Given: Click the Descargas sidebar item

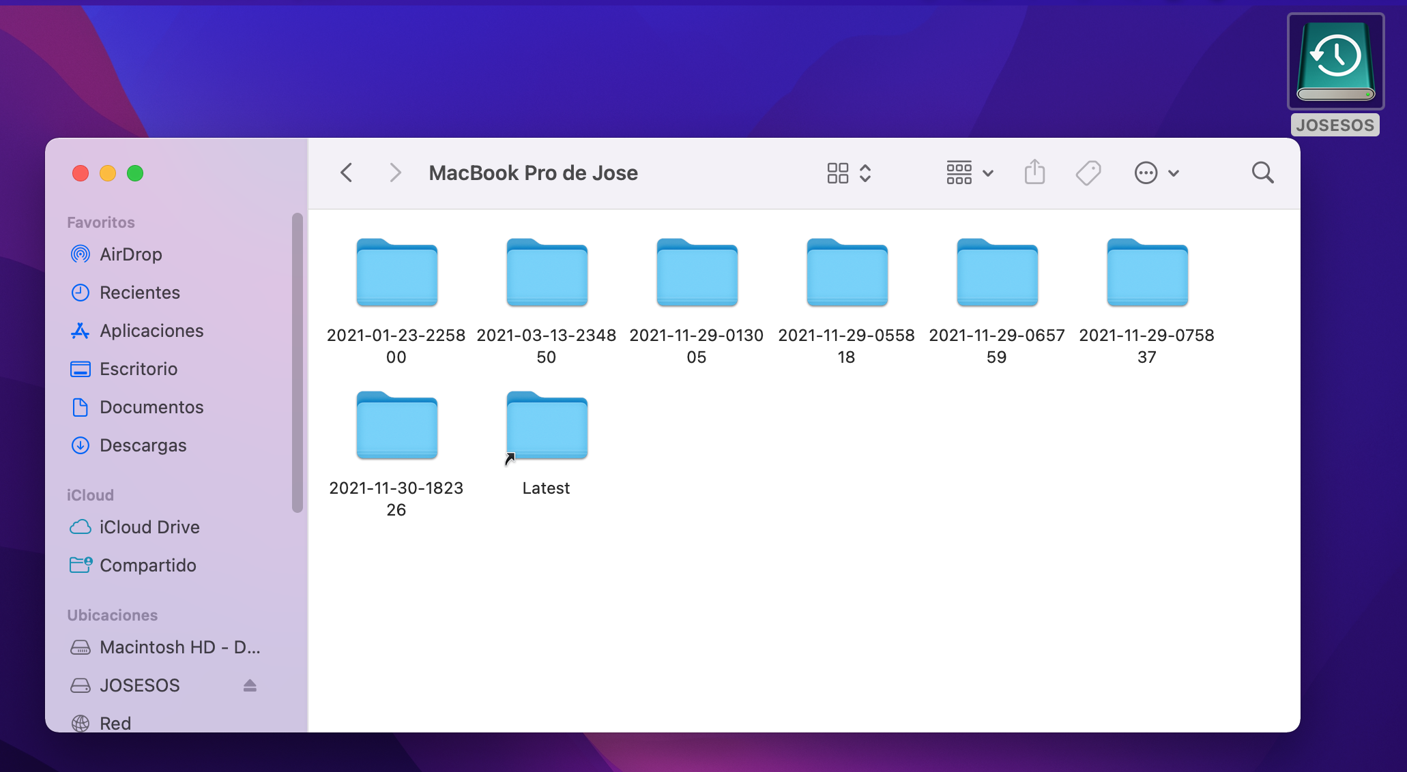Looking at the screenshot, I should [143, 445].
